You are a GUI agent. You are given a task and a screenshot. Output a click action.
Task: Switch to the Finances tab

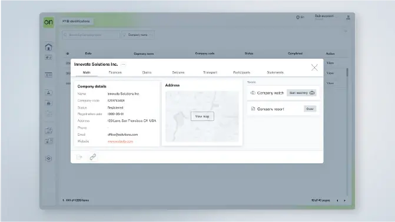(x=115, y=72)
